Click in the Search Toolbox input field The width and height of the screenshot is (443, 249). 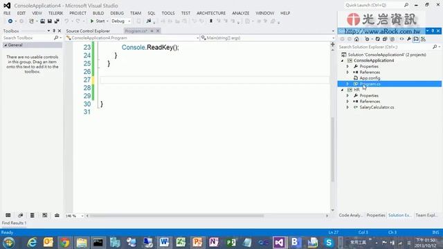[28, 38]
